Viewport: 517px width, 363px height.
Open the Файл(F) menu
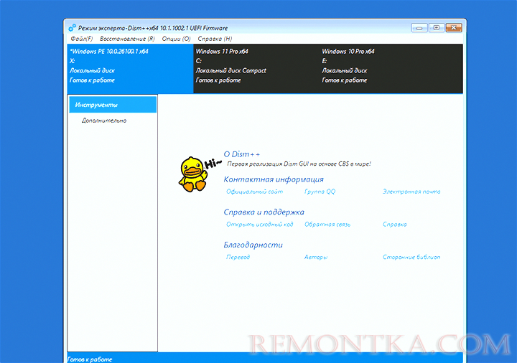[82, 39]
